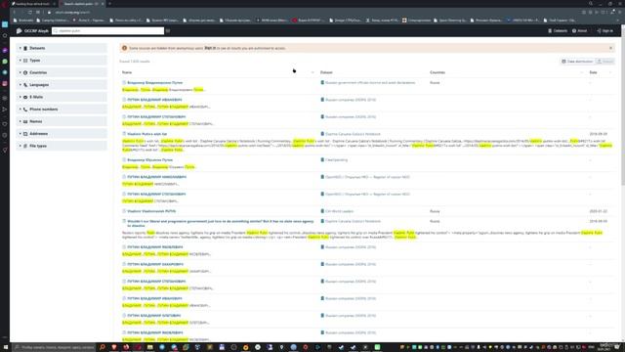Expand the File types filter chevron
The width and height of the screenshot is (625, 352).
click(x=21, y=146)
